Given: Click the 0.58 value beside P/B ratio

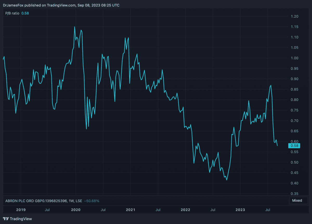Looking at the screenshot, I should 25,13.
